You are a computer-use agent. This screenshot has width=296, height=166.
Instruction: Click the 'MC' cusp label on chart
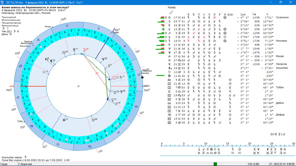pos(117,30)
